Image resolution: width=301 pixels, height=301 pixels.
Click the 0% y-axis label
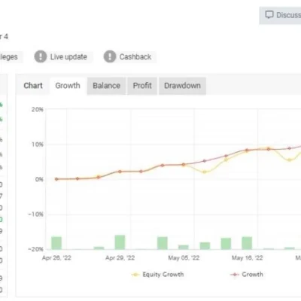coord(39,179)
